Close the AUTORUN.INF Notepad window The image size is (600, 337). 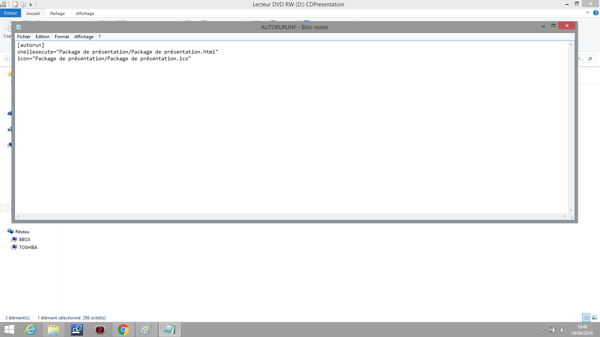click(x=567, y=25)
